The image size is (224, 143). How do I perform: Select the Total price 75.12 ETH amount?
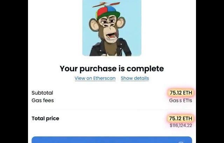click(x=181, y=119)
